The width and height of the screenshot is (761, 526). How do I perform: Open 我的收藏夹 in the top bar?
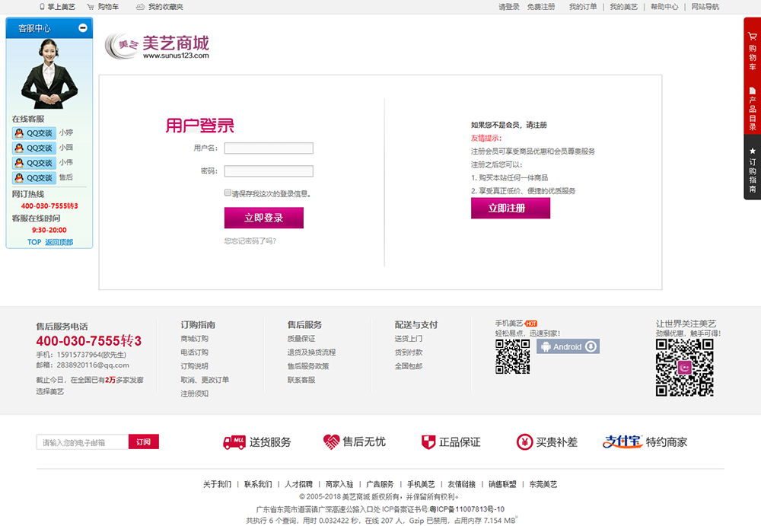[160, 7]
